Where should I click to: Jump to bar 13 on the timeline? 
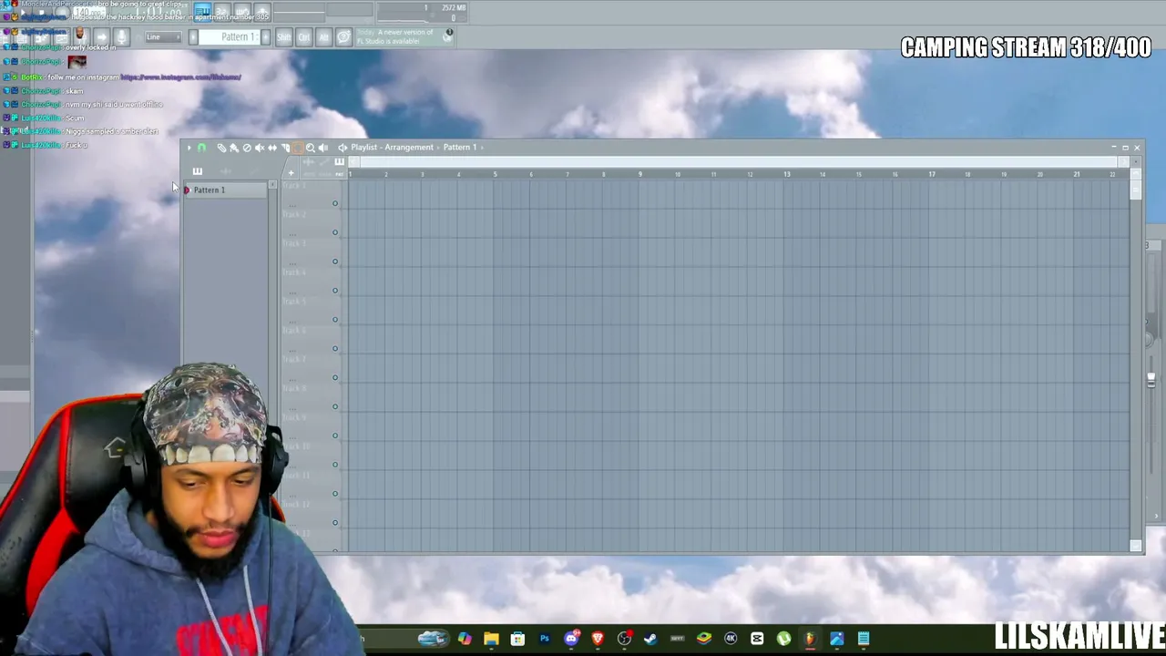coord(786,174)
